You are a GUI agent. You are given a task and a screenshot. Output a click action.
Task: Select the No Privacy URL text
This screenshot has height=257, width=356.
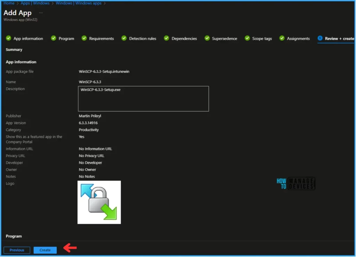(91, 156)
